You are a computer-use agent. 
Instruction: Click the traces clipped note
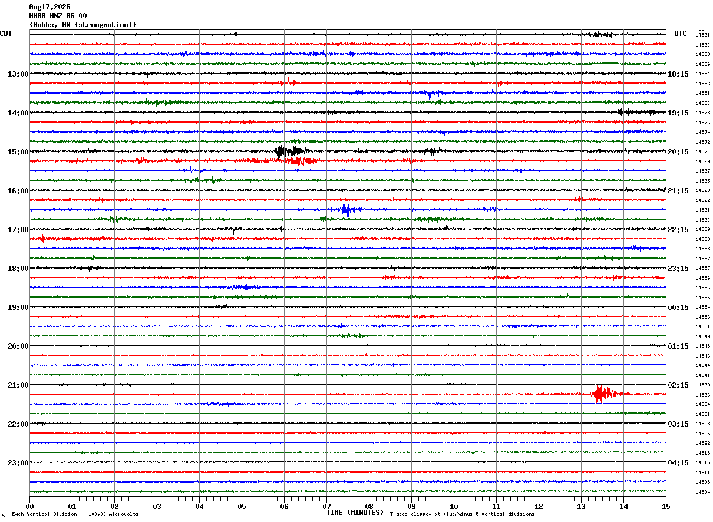click(x=462, y=514)
